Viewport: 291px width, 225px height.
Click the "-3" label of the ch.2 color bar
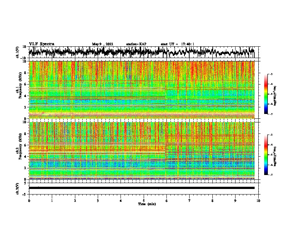tap(271, 135)
